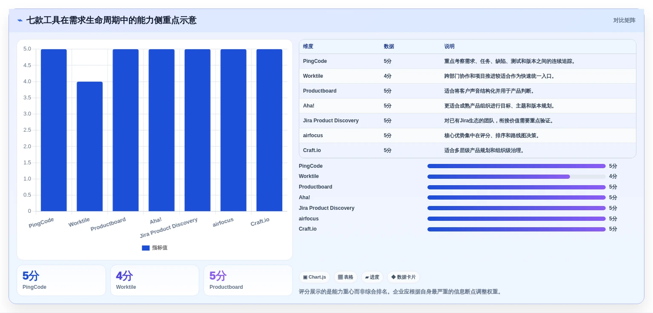The width and height of the screenshot is (653, 313).
Task: Select the Productboard table row name
Action: pos(320,91)
